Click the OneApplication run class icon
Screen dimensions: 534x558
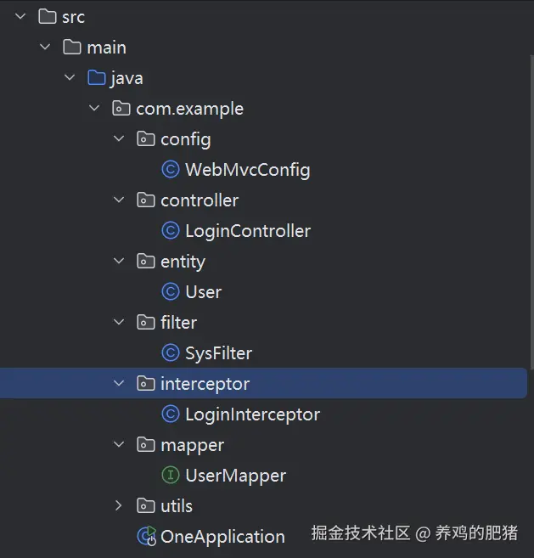coord(146,537)
